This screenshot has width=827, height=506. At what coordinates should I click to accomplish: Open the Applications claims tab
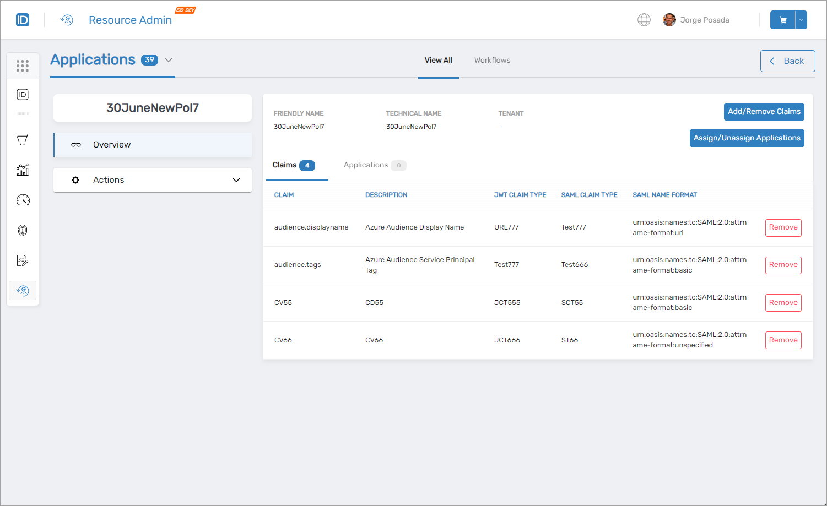[366, 165]
